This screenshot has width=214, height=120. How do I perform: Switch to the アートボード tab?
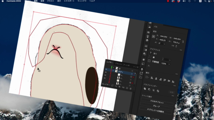coord(126,65)
